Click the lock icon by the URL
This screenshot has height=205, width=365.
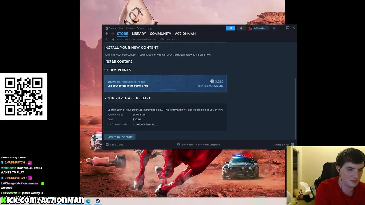click(x=113, y=39)
